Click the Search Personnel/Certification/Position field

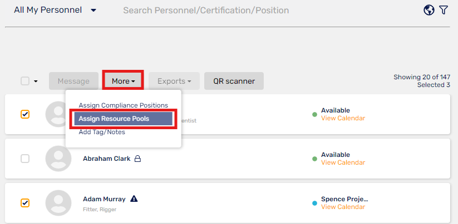pos(206,10)
